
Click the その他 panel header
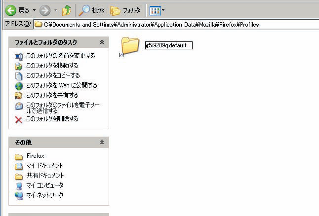coord(59,142)
